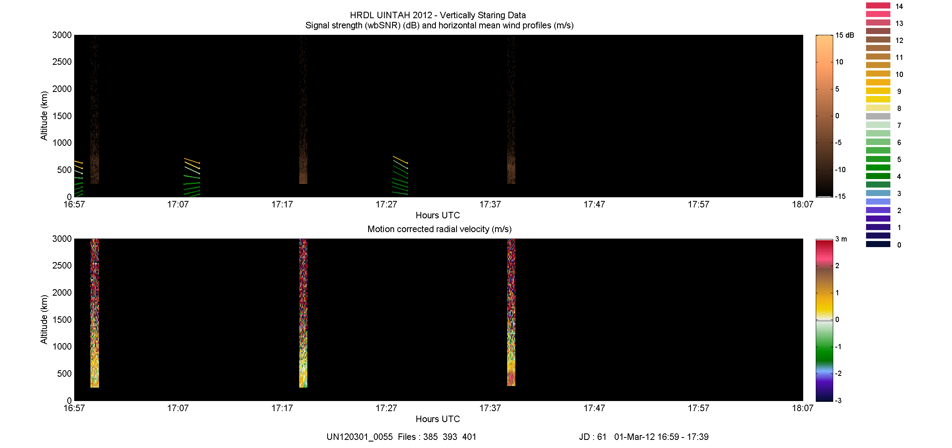952x448 pixels.
Task: Click the navy legend swatch labeled 0
Action: (878, 244)
